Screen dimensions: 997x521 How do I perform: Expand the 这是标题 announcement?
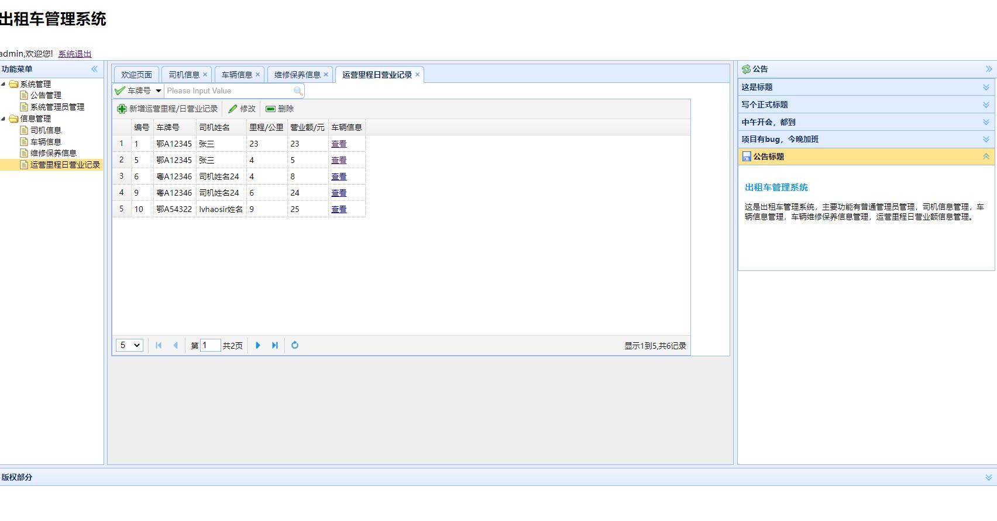coord(986,87)
